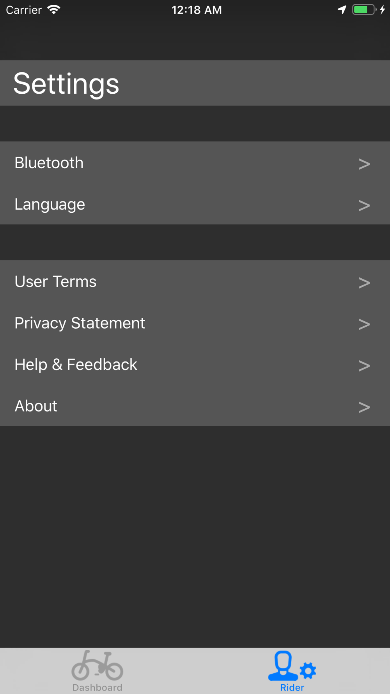Open Bluetooth settings

49,163
